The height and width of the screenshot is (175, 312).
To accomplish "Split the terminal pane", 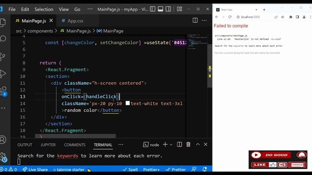I will [179, 144].
